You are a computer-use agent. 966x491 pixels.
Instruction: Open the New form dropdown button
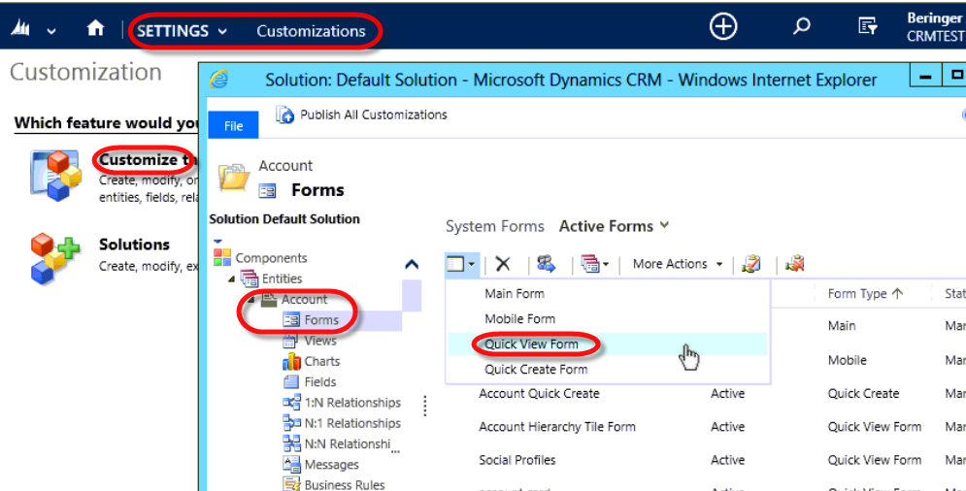[460, 264]
